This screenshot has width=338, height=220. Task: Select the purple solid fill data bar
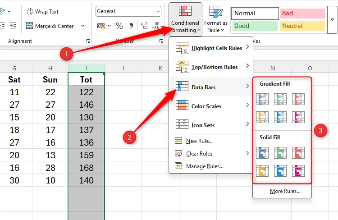click(298, 171)
